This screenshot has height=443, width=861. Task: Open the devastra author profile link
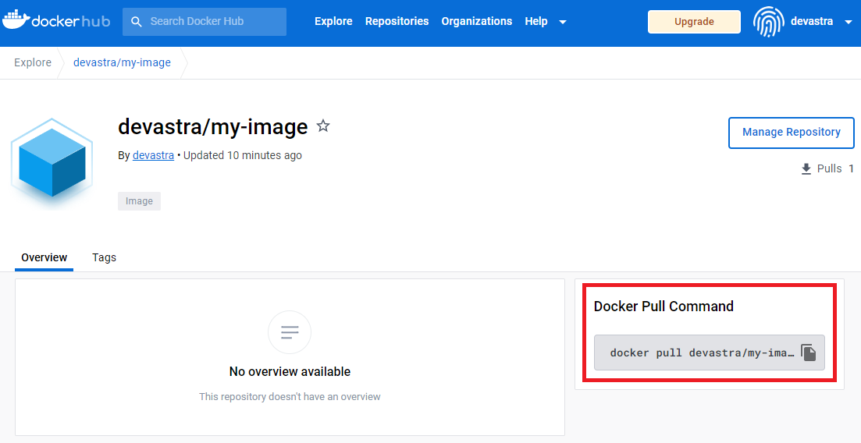(153, 155)
